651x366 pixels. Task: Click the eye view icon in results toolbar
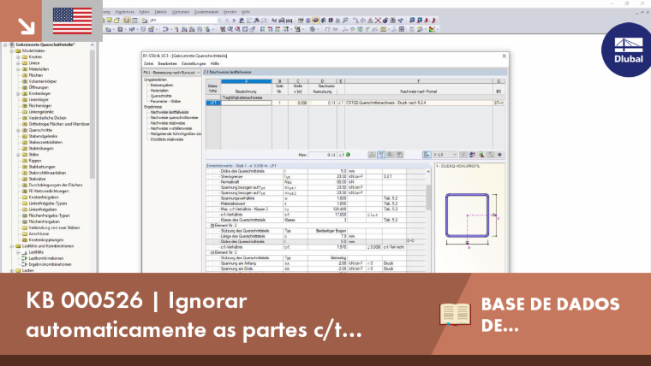[500, 155]
